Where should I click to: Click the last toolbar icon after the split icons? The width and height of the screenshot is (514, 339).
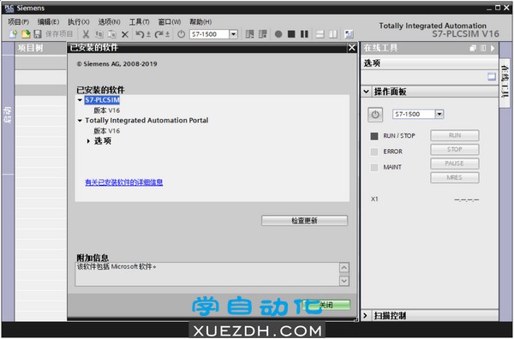(349, 34)
